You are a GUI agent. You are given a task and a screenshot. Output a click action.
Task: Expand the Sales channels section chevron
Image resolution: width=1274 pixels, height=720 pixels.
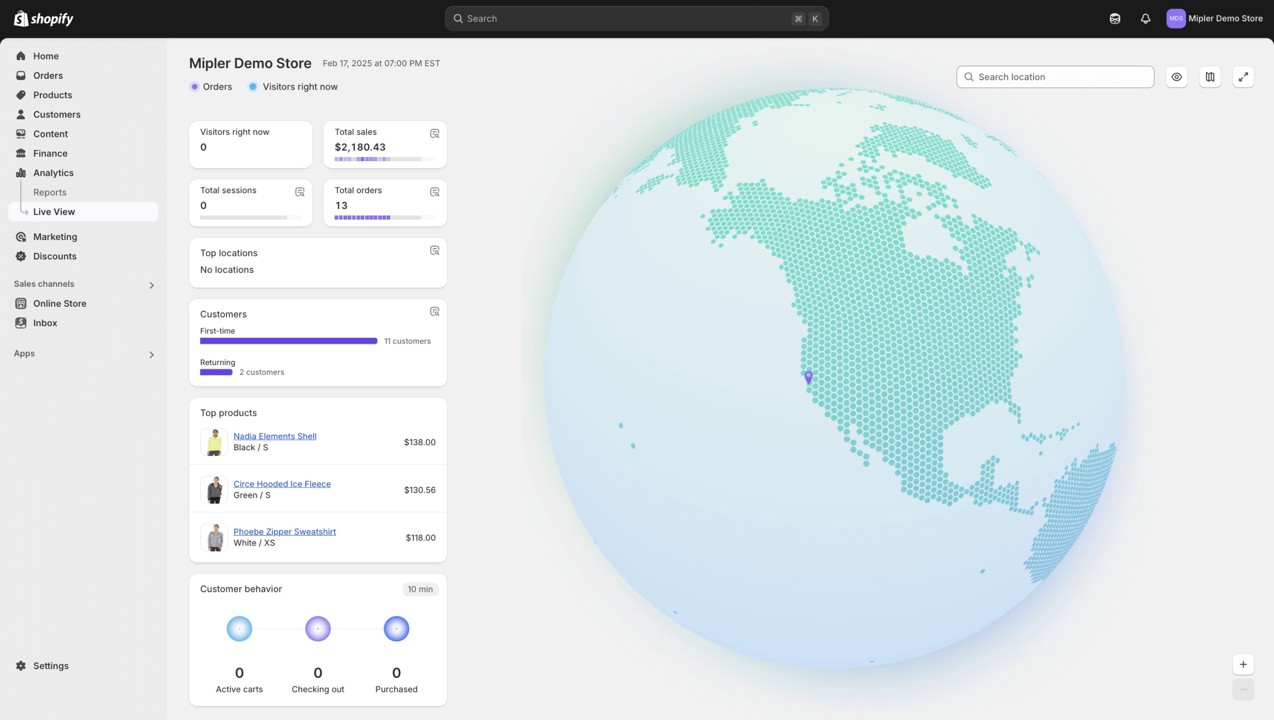[x=151, y=285]
